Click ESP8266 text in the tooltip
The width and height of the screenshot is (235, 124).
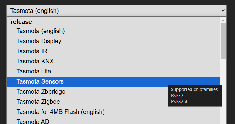tap(180, 102)
